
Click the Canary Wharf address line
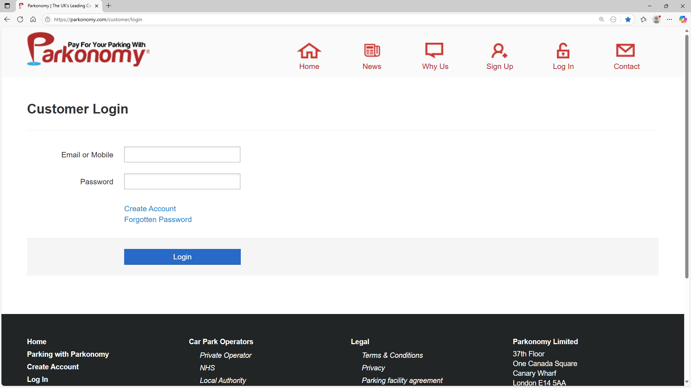(534, 373)
